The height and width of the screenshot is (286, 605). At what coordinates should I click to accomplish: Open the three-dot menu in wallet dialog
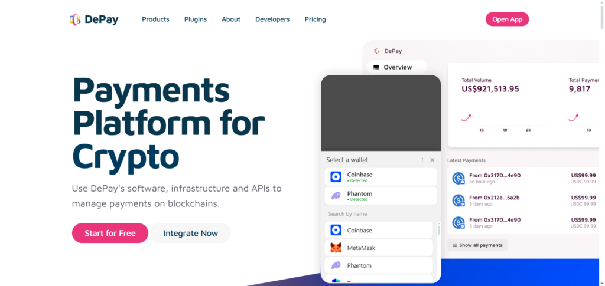click(422, 160)
